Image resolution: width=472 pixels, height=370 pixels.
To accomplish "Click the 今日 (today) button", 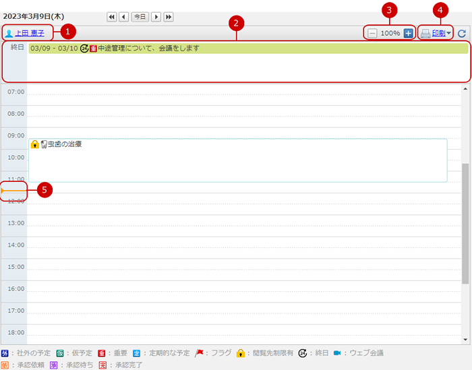I will tap(140, 16).
